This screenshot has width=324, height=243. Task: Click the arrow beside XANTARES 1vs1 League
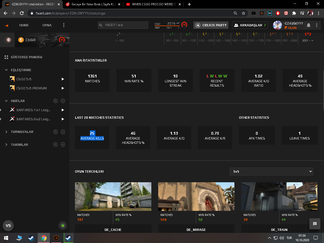point(63,110)
